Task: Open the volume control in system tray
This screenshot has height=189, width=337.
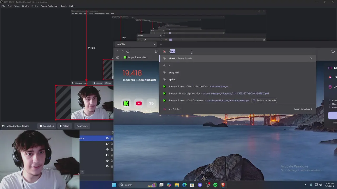Action: [321, 185]
